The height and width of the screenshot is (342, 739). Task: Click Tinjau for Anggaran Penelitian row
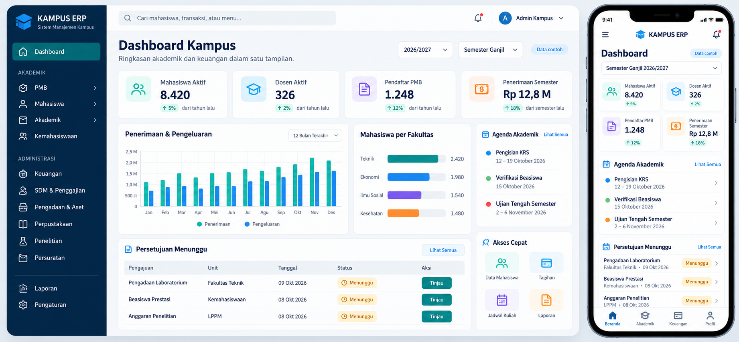coord(436,316)
